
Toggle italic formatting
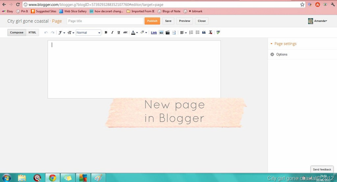point(112,32)
